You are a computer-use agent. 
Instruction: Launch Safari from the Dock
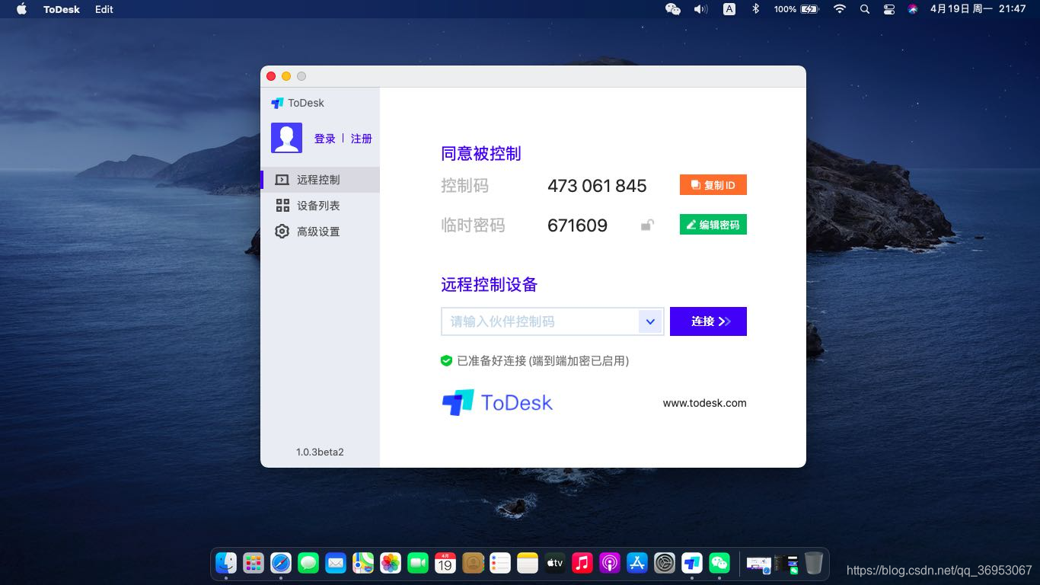(281, 563)
